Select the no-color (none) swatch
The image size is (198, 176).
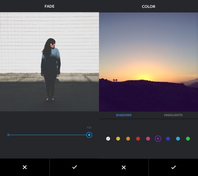click(x=108, y=138)
